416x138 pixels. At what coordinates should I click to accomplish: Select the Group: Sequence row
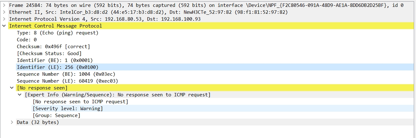pos(56,115)
